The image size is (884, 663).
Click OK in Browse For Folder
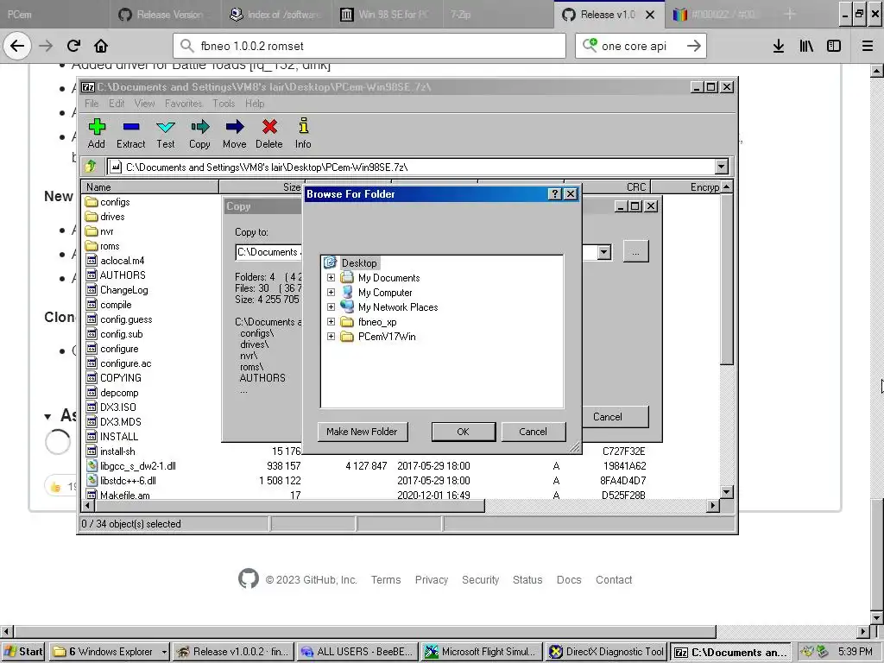pos(463,432)
